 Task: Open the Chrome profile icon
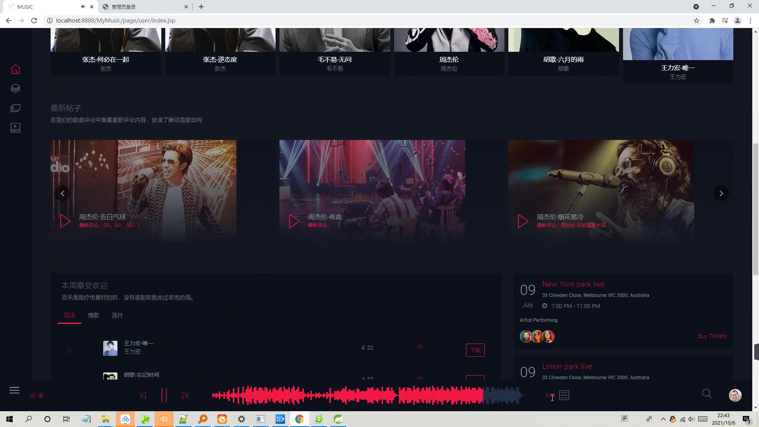[738, 21]
